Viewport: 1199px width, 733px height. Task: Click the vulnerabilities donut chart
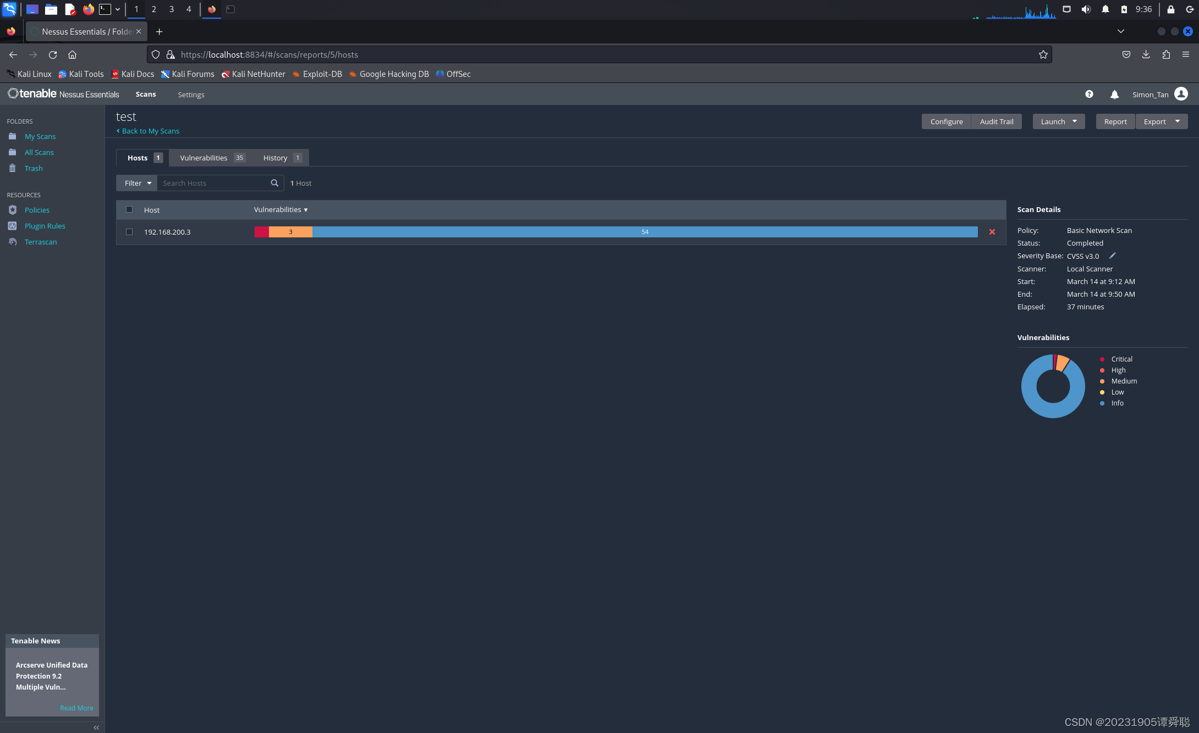point(1053,386)
